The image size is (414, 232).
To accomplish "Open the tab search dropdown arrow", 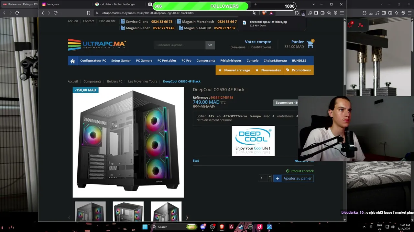I will tap(313, 4).
